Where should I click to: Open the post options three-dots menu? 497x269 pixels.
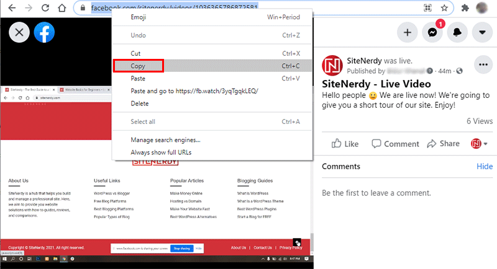point(483,65)
